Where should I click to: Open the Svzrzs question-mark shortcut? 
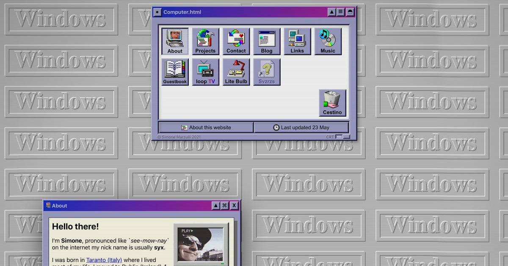click(x=267, y=72)
